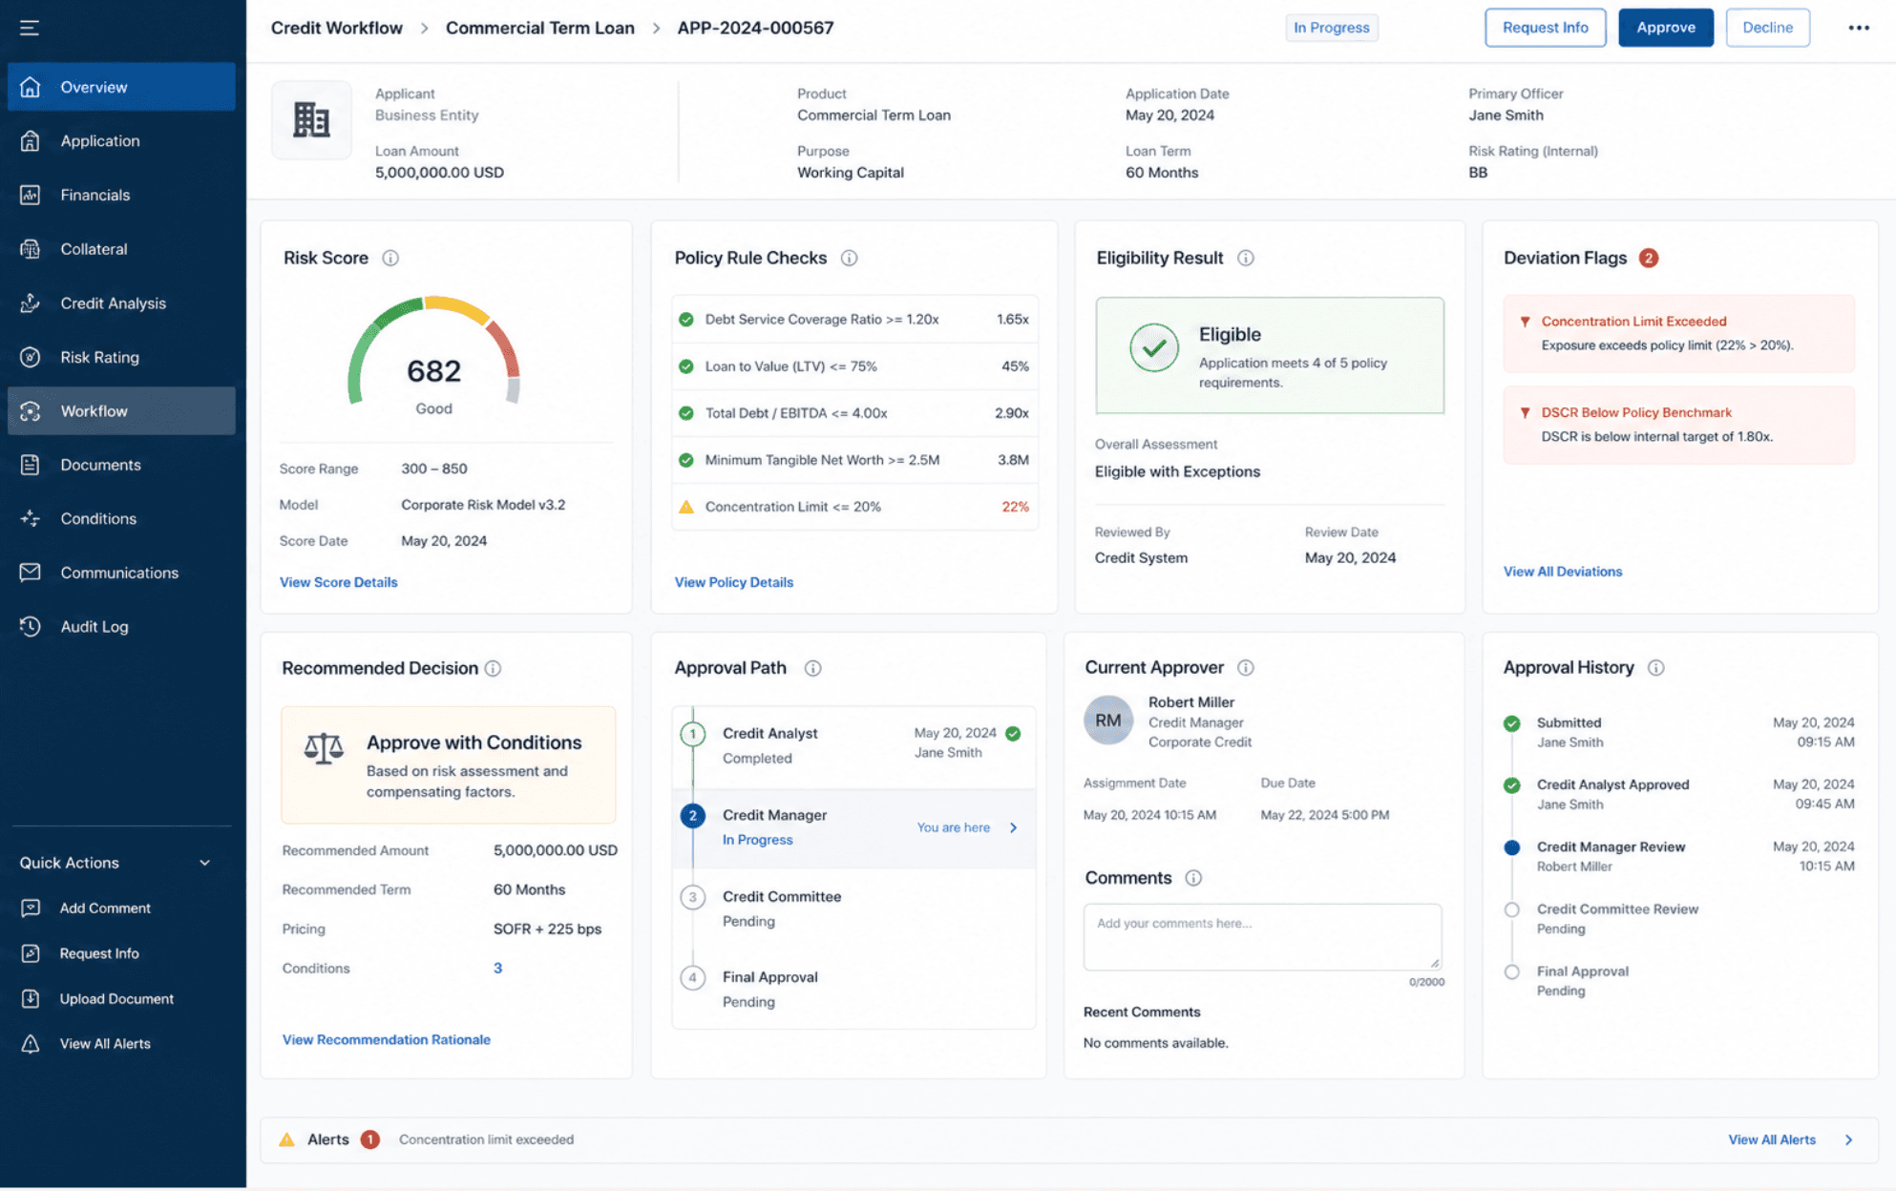The width and height of the screenshot is (1896, 1191).
Task: Select Credit Committee pending step
Action: point(853,909)
